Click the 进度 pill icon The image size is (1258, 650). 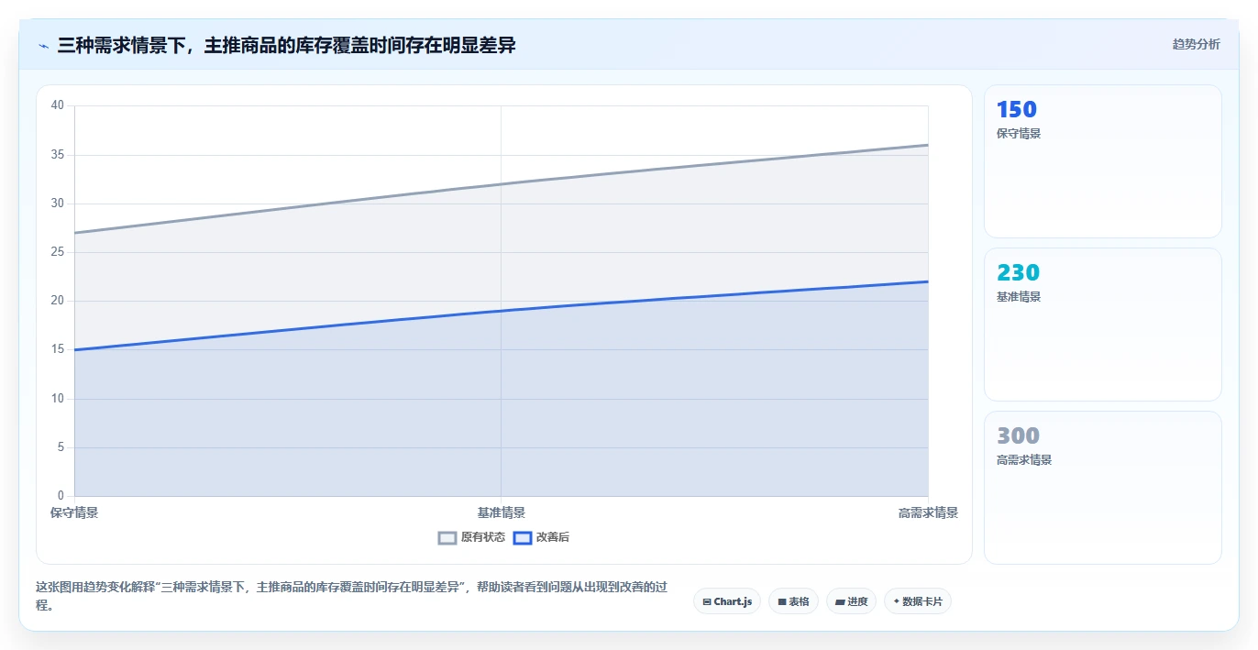click(x=840, y=602)
